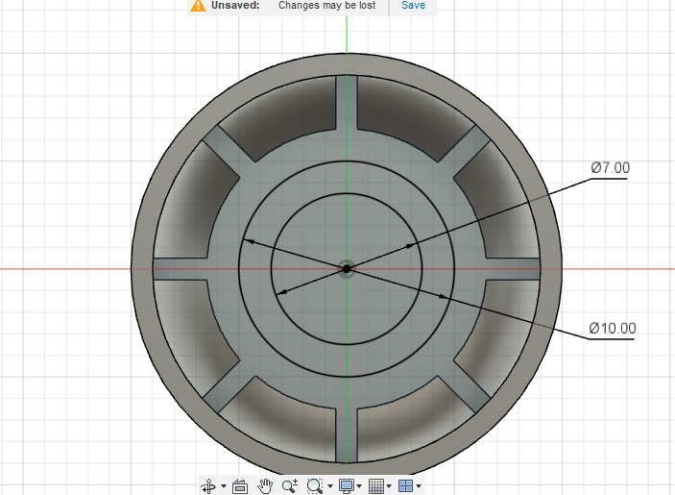Open the Orbit type dropdown arrow
The image size is (675, 495).
click(x=224, y=486)
